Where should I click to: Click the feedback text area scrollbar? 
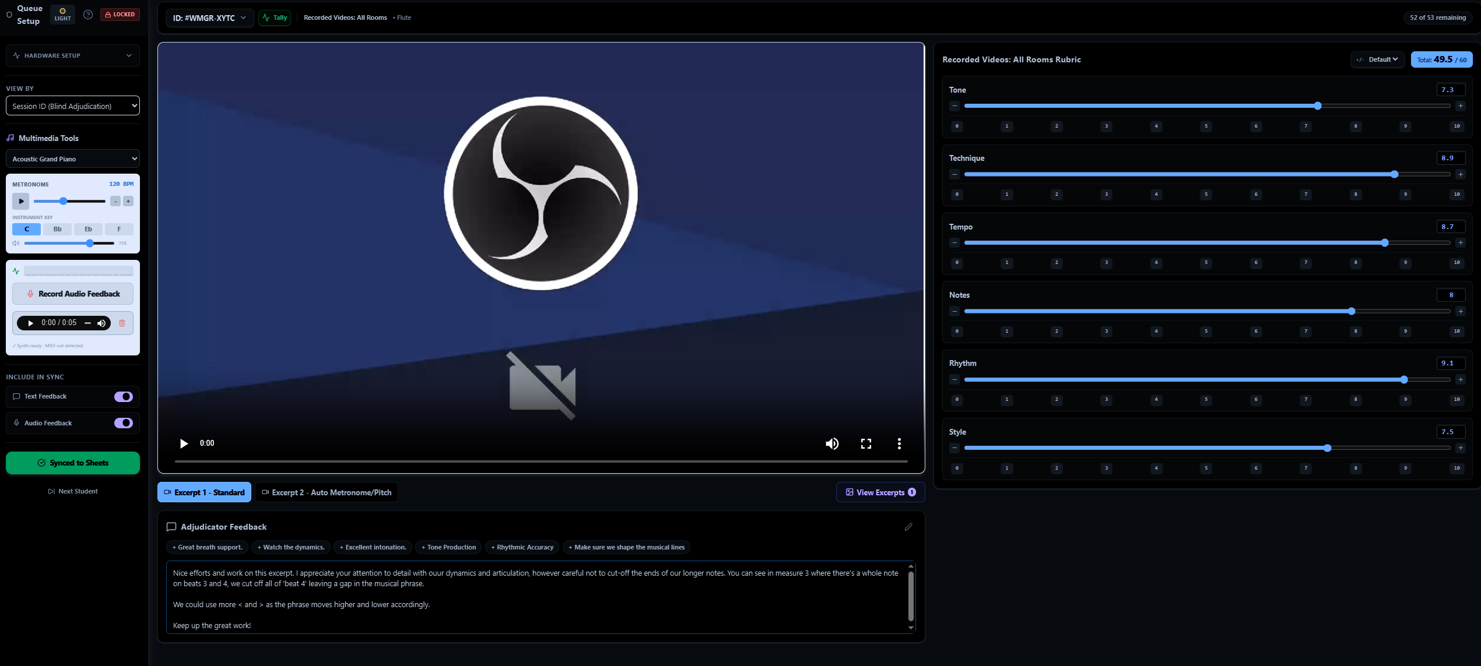click(911, 597)
